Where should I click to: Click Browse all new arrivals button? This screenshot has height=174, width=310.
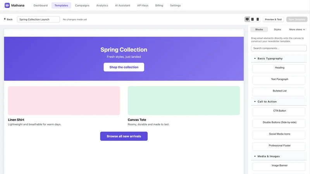(124, 136)
